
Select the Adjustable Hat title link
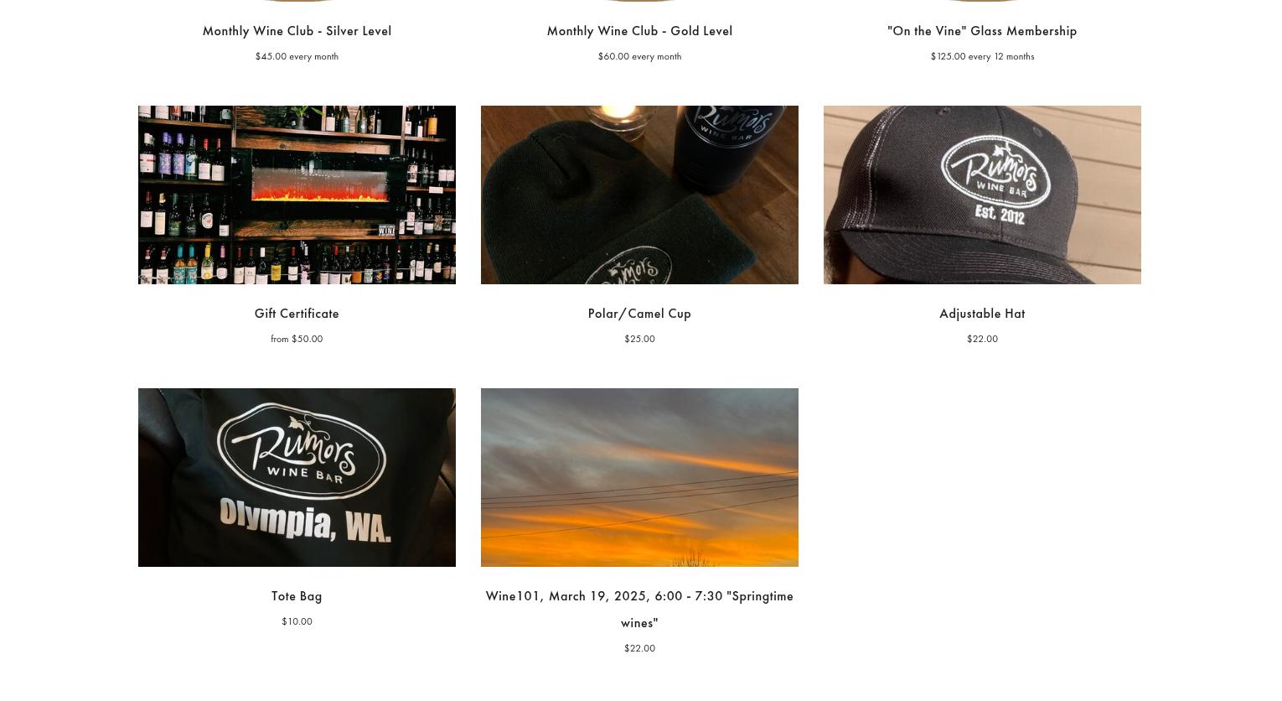[x=982, y=314]
